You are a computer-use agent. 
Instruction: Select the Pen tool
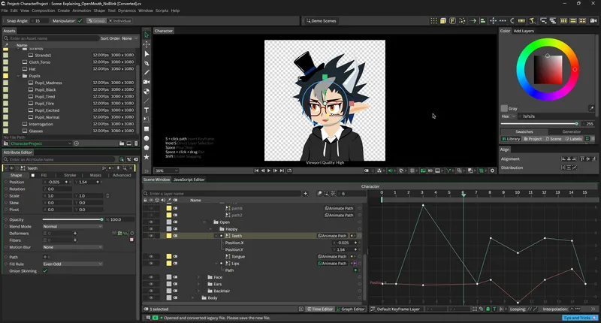146,63
